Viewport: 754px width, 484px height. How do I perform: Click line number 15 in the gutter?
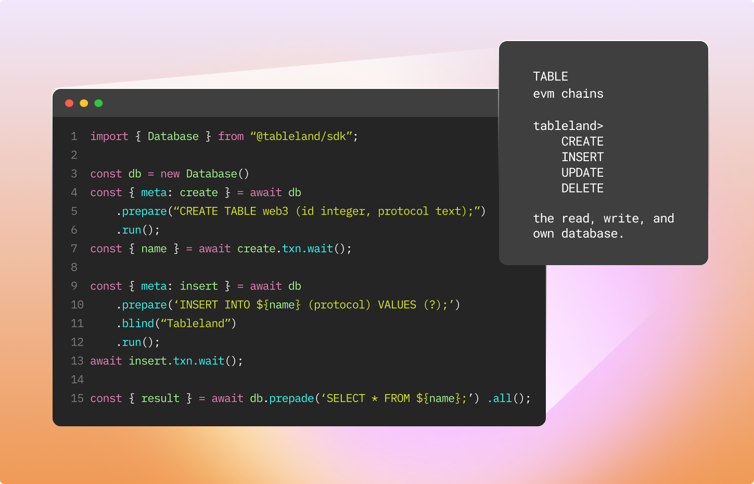(x=77, y=398)
